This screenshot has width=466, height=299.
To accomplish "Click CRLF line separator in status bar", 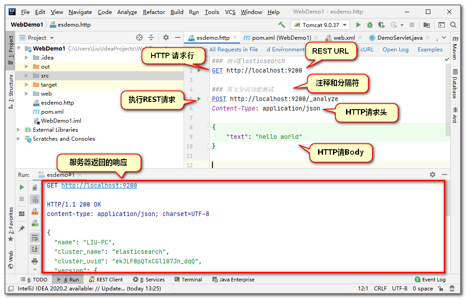I will click(x=380, y=288).
